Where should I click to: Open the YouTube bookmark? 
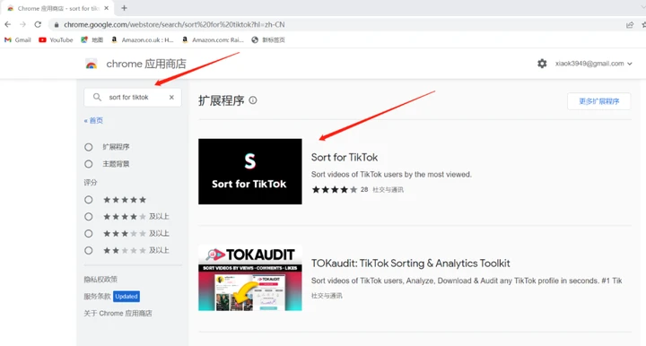pos(56,40)
